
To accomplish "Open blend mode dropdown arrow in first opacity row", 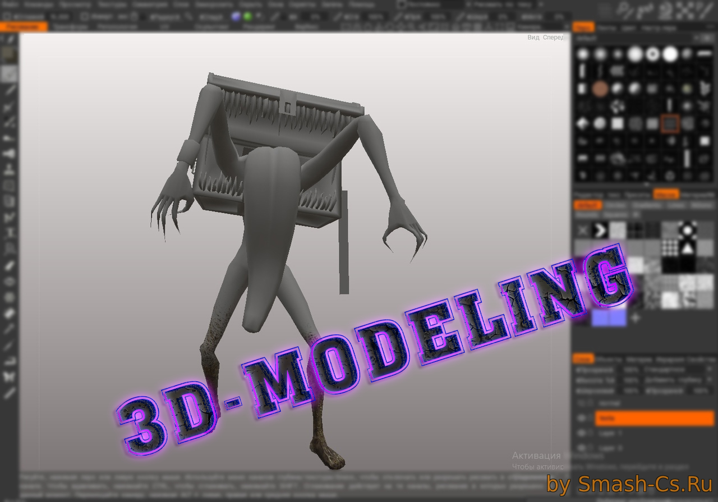I will pos(710,370).
